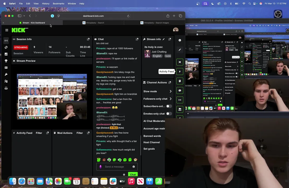Close the Kick Dashboard tab
The image size is (289, 188).
(3, 23)
